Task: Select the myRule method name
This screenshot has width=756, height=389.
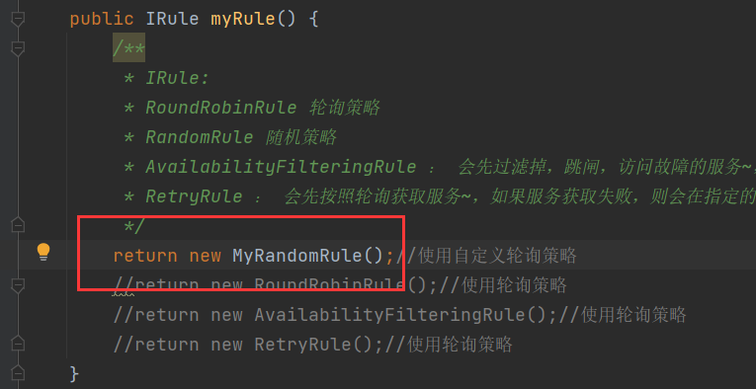Action: [x=242, y=20]
